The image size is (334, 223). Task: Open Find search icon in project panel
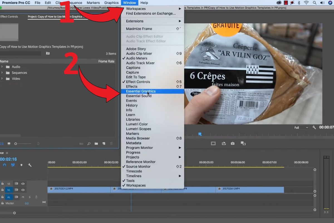[x=89, y=144]
